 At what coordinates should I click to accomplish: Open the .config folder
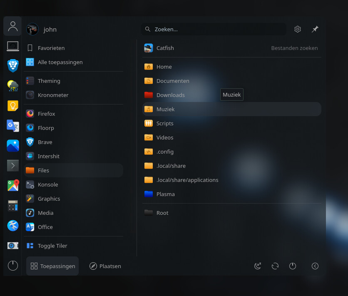[232, 152]
